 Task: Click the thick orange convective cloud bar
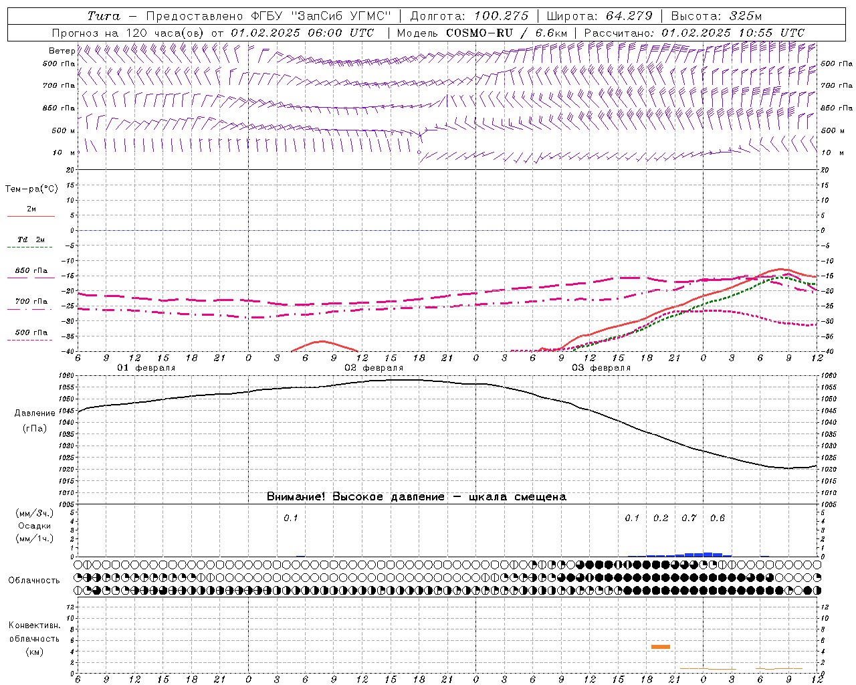[x=661, y=647]
